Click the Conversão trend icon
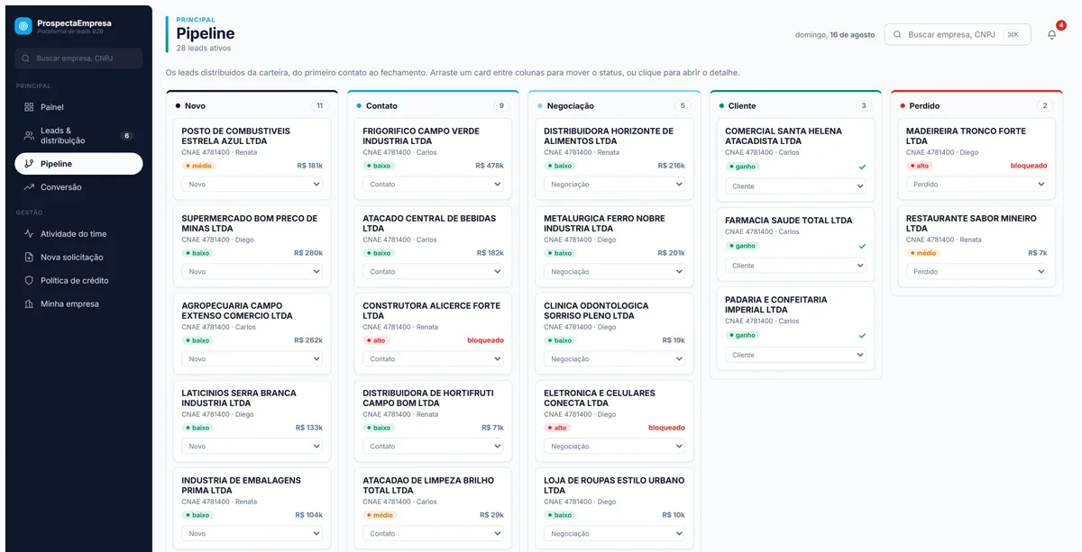Image resolution: width=1082 pixels, height=552 pixels. 29,187
